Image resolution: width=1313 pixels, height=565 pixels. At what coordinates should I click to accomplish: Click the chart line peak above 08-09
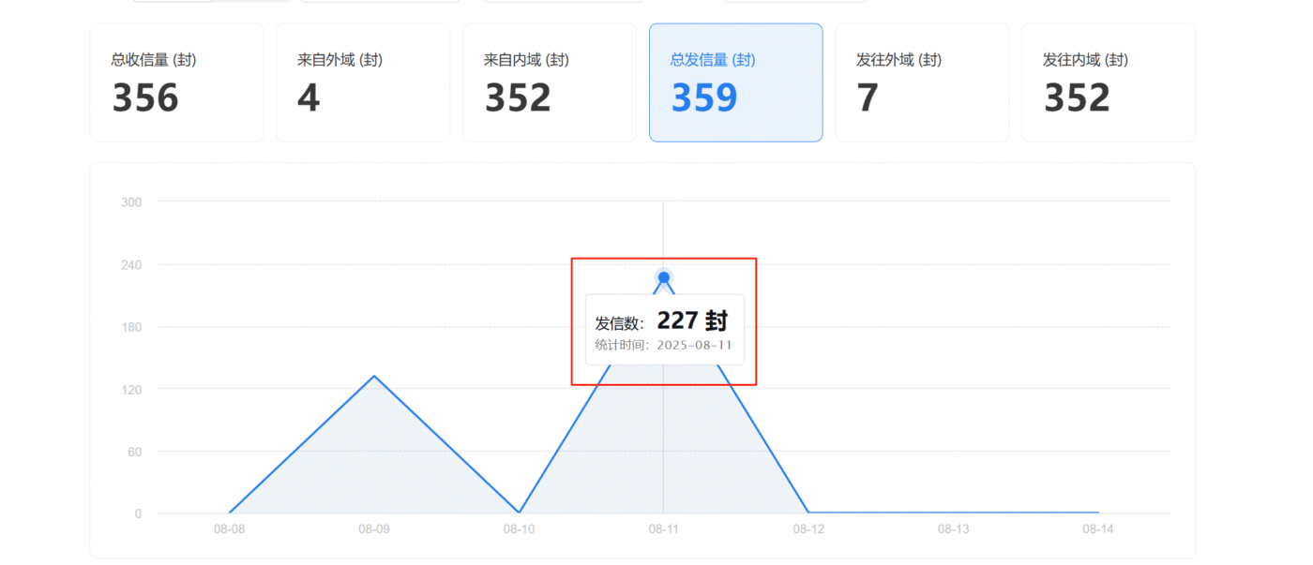pos(374,376)
